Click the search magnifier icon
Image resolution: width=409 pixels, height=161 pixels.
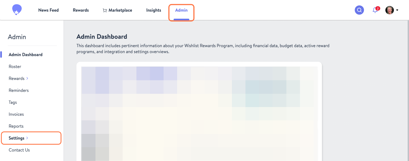coord(359,10)
